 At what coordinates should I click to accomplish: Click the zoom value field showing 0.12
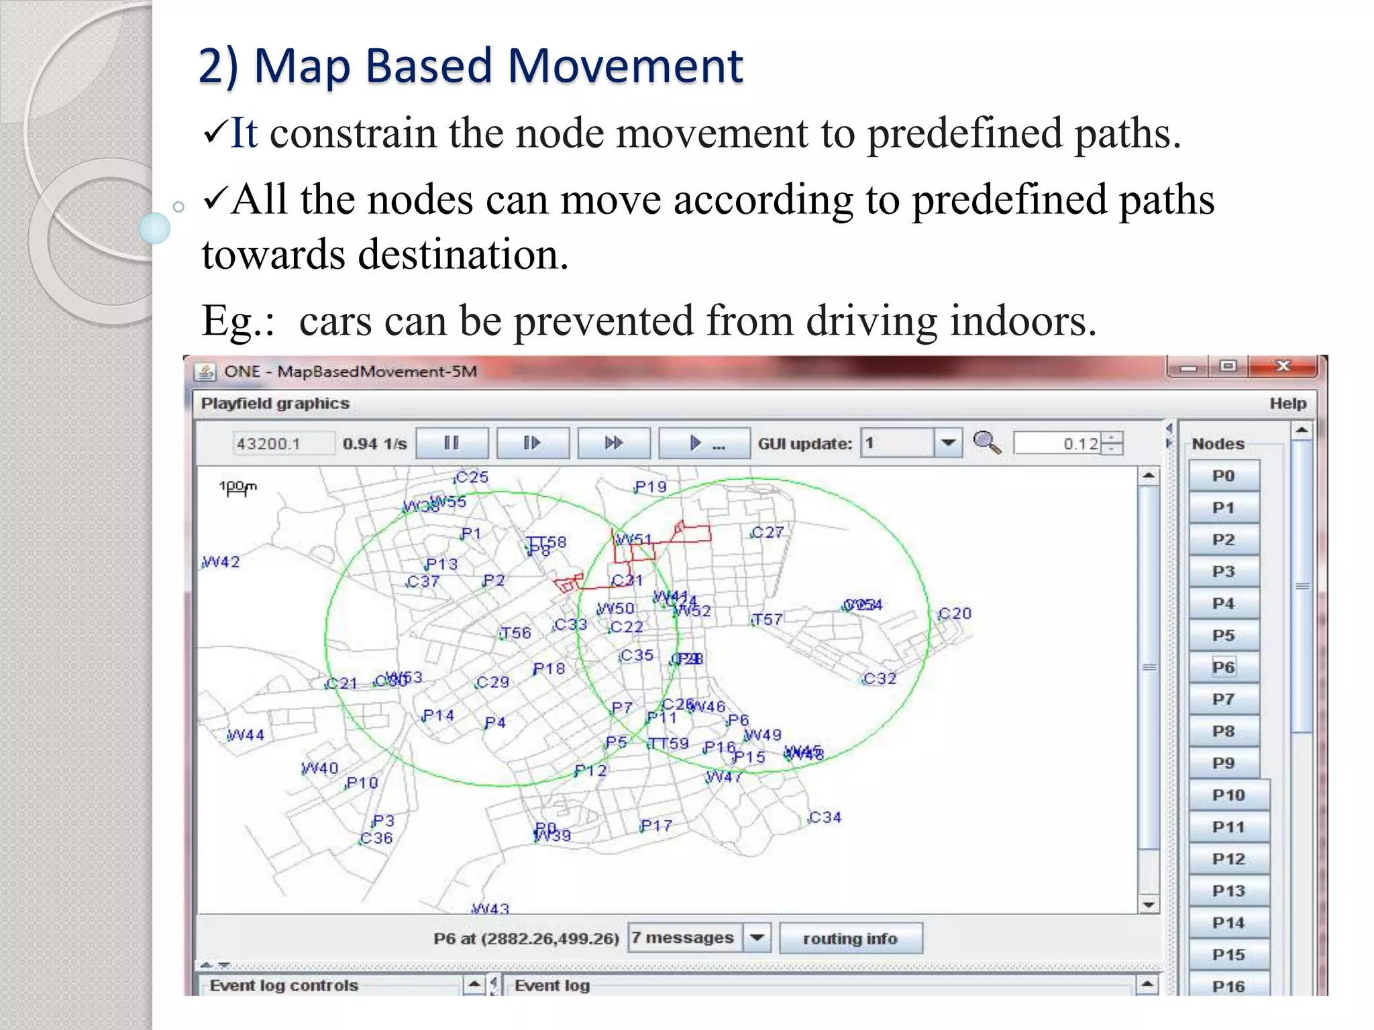tap(1057, 443)
